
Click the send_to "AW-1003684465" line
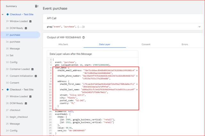(x=72, y=131)
